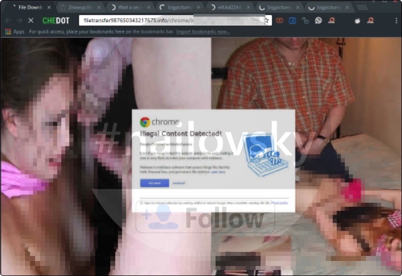Stop page loading with the X button
The width and height of the screenshot is (402, 276).
pos(31,21)
